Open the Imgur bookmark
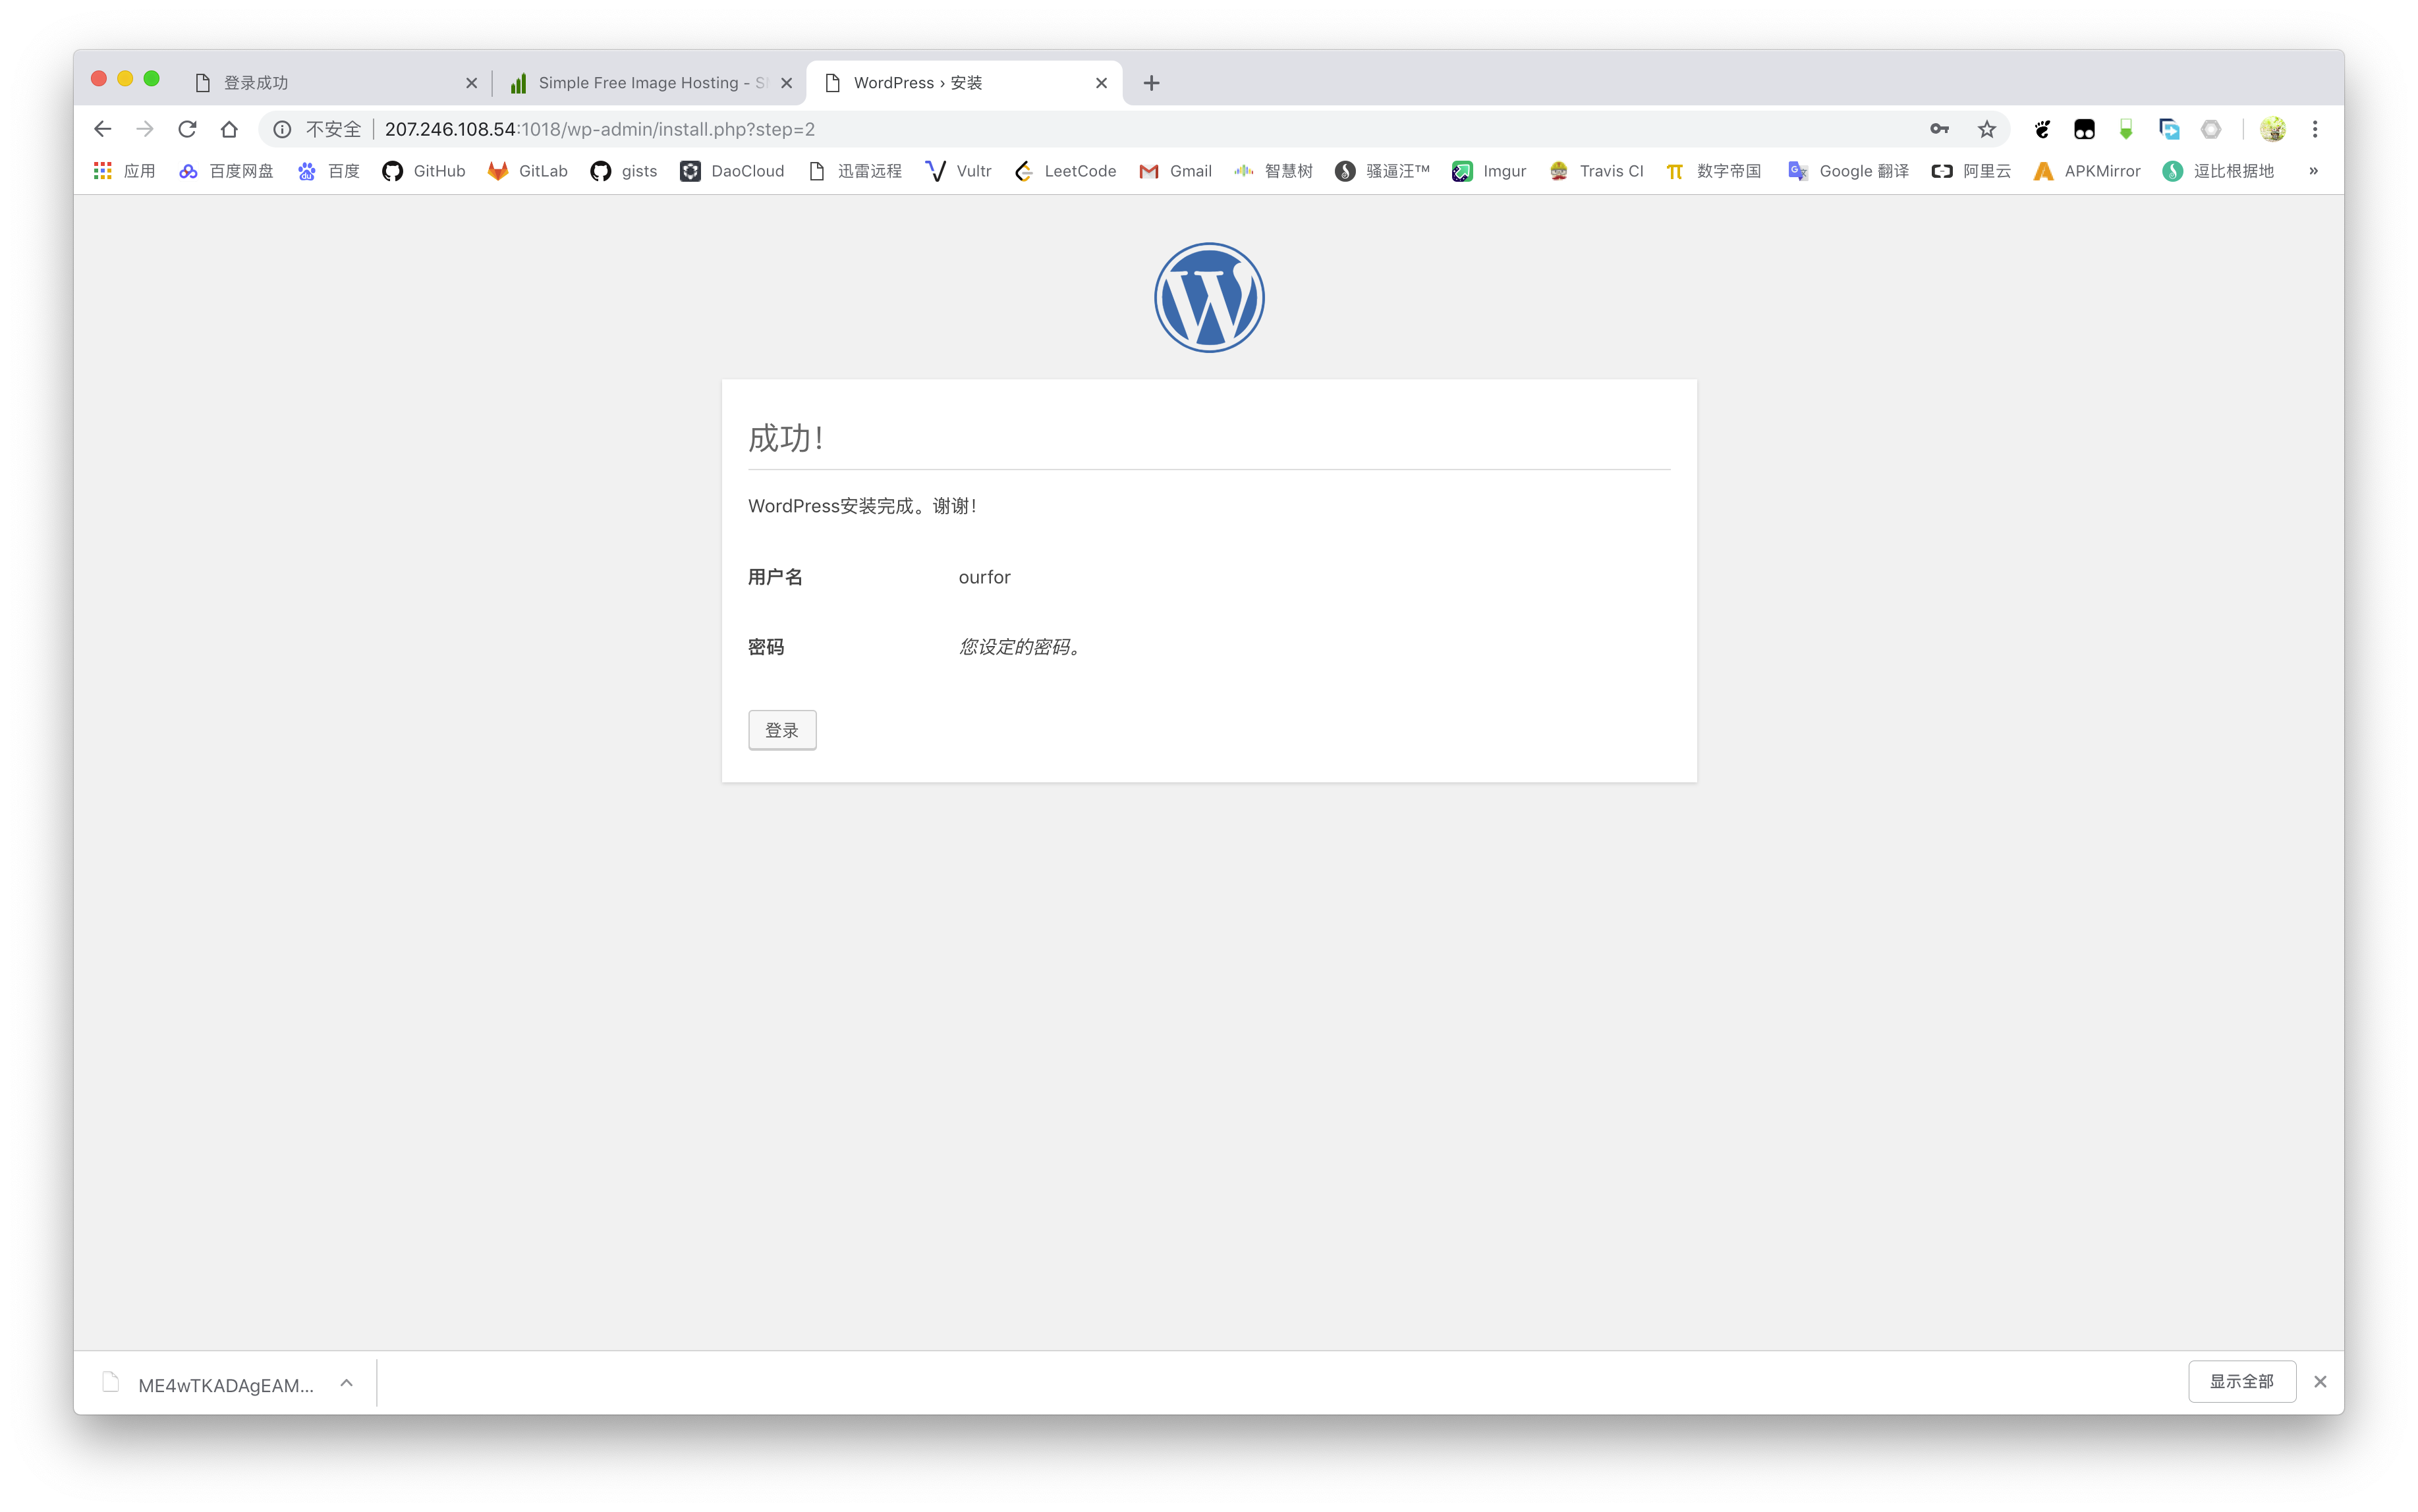The height and width of the screenshot is (1512, 2418). pyautogui.click(x=1488, y=171)
